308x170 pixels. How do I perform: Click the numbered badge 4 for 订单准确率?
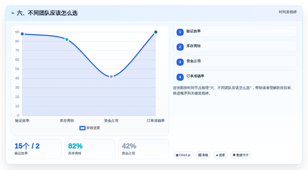180,77
